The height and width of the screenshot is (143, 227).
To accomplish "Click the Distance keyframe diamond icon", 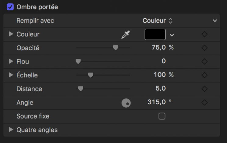I will pos(204,89).
